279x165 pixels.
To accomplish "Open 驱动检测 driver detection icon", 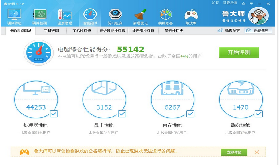I will click(115, 14).
